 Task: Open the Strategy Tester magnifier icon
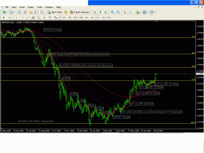[x=42, y=12]
